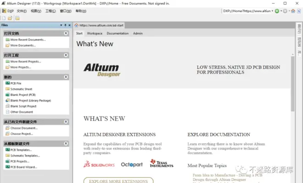Click the Texas Instruments extension logo
Image resolution: width=303 pixels, height=183 pixels.
(x=162, y=163)
